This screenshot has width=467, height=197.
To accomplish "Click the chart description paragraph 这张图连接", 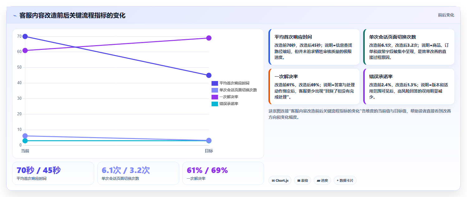I will pos(360,114).
